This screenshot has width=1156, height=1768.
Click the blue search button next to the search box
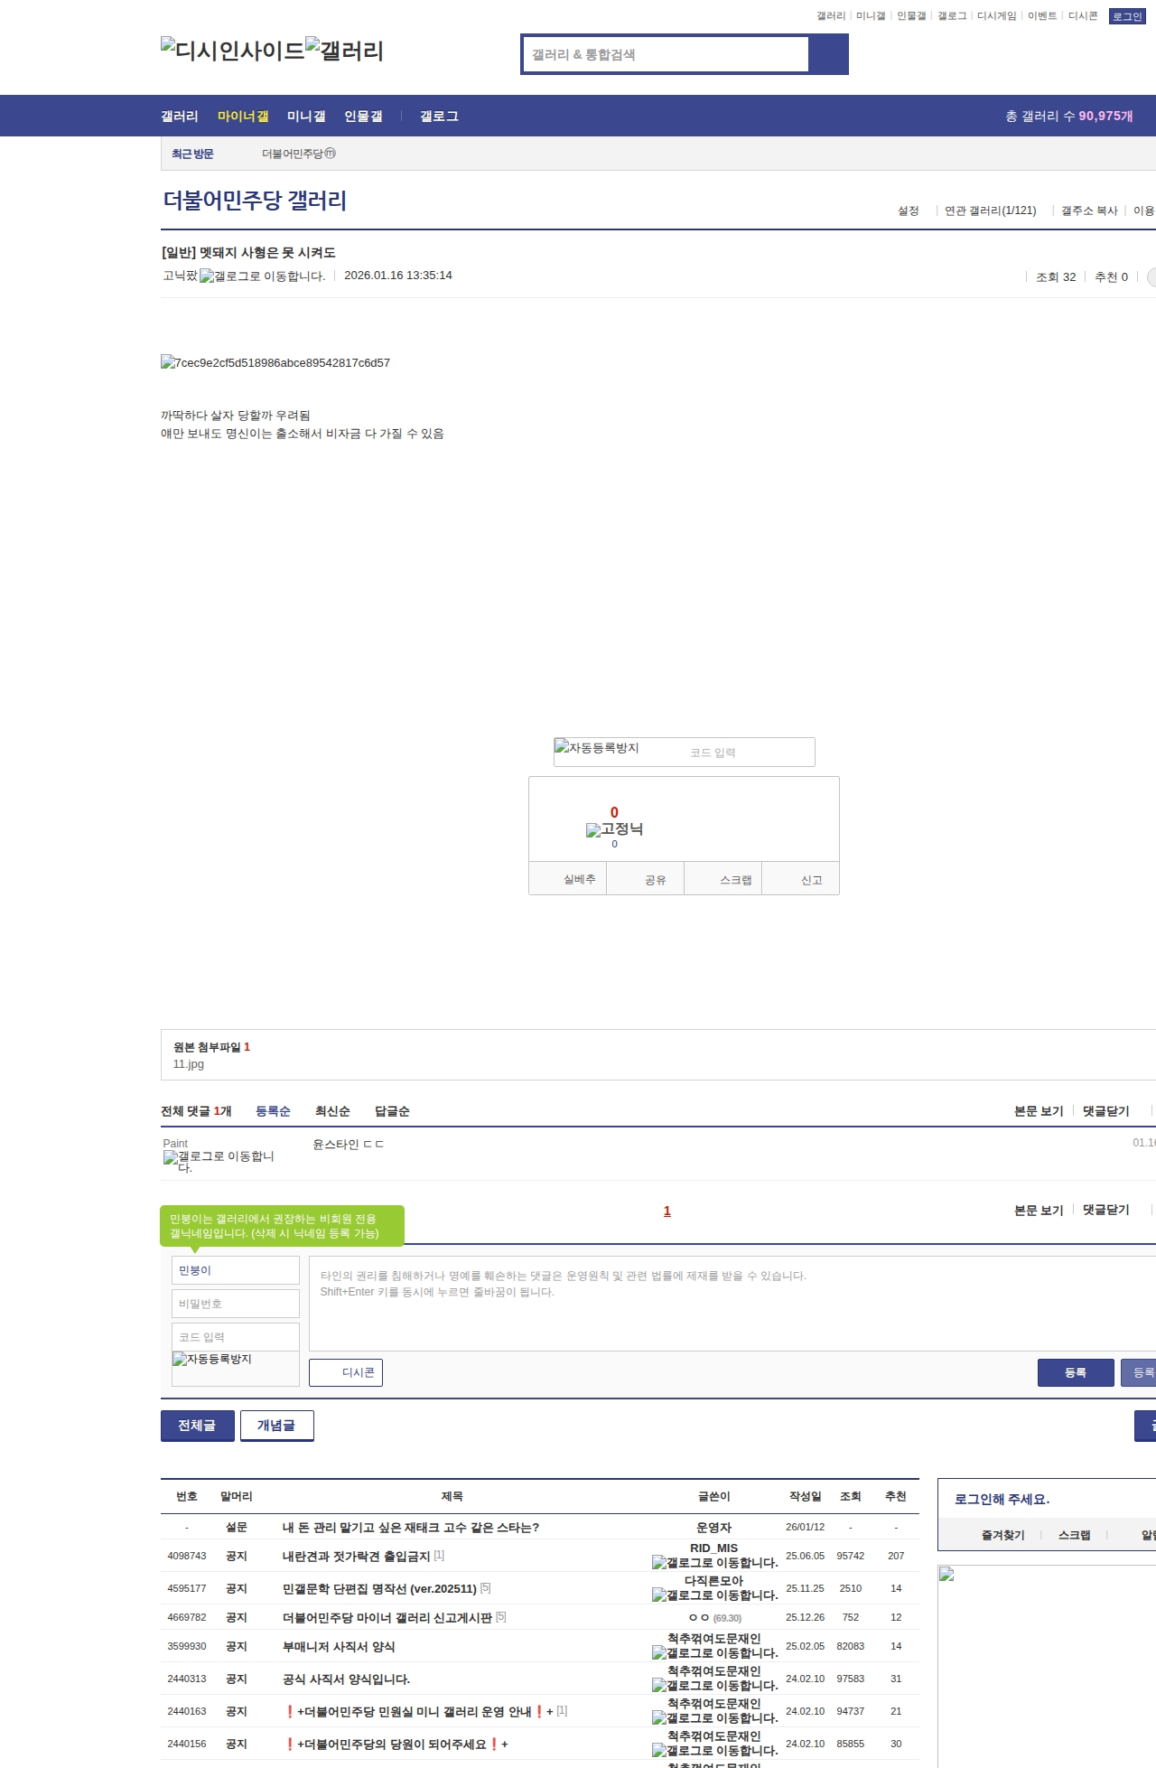point(828,54)
